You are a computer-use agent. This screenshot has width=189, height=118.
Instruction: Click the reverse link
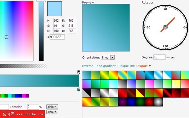pos(88,66)
